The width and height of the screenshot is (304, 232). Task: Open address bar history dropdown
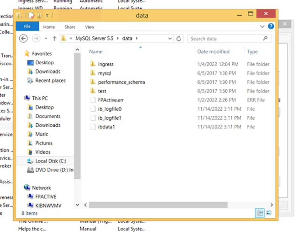click(170, 38)
